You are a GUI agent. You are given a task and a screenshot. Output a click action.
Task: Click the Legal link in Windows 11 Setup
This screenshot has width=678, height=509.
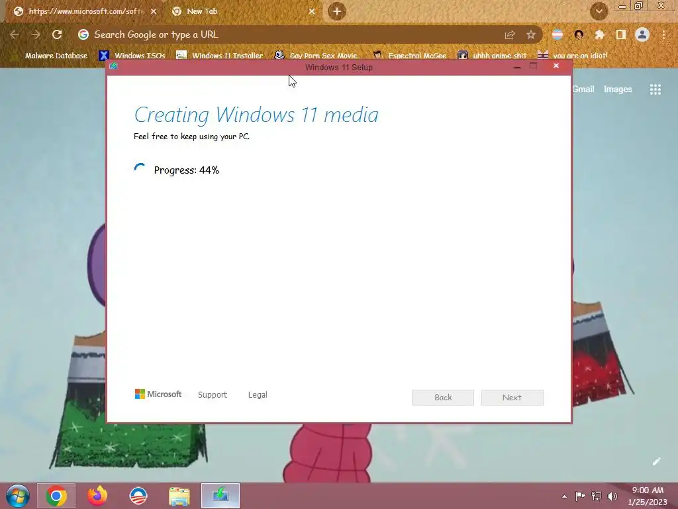[x=258, y=395]
